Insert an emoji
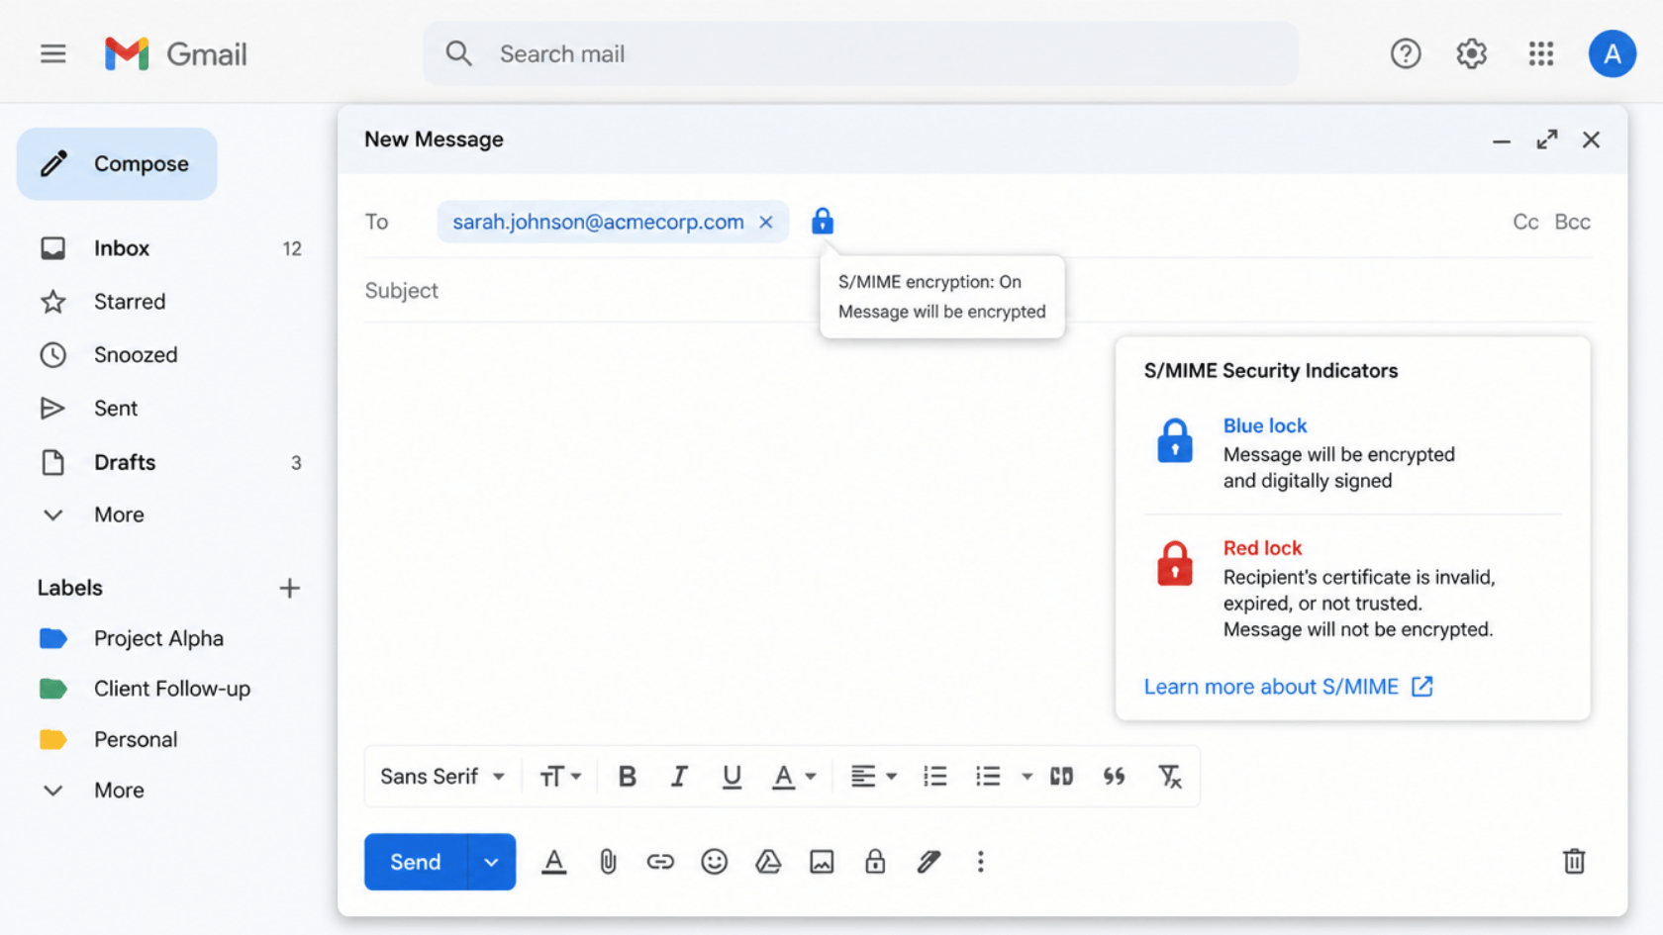Viewport: 1663px width, 935px height. 714,862
